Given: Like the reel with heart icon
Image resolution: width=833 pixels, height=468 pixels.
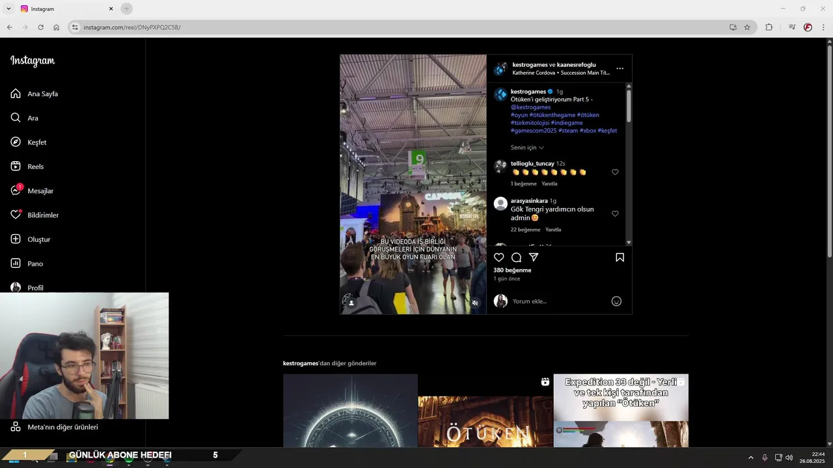Looking at the screenshot, I should pyautogui.click(x=499, y=257).
